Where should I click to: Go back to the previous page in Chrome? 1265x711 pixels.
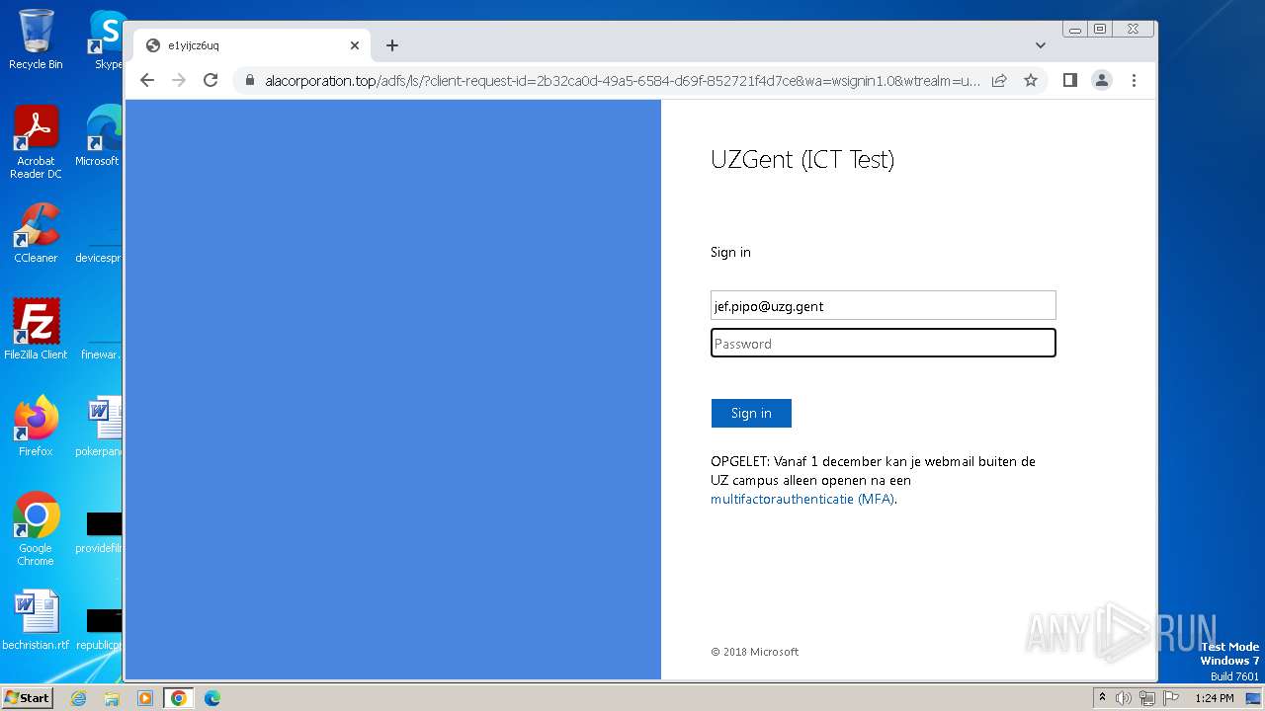[147, 80]
